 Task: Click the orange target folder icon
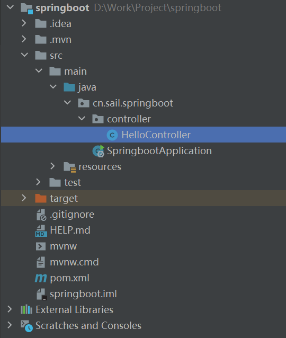pos(41,198)
